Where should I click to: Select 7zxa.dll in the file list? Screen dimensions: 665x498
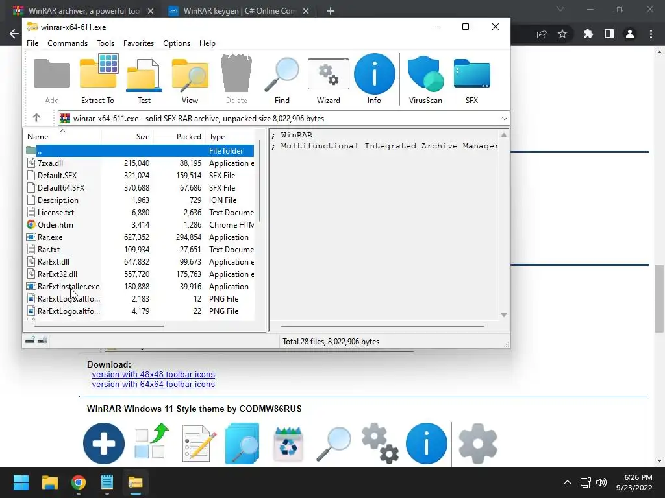coord(140,163)
